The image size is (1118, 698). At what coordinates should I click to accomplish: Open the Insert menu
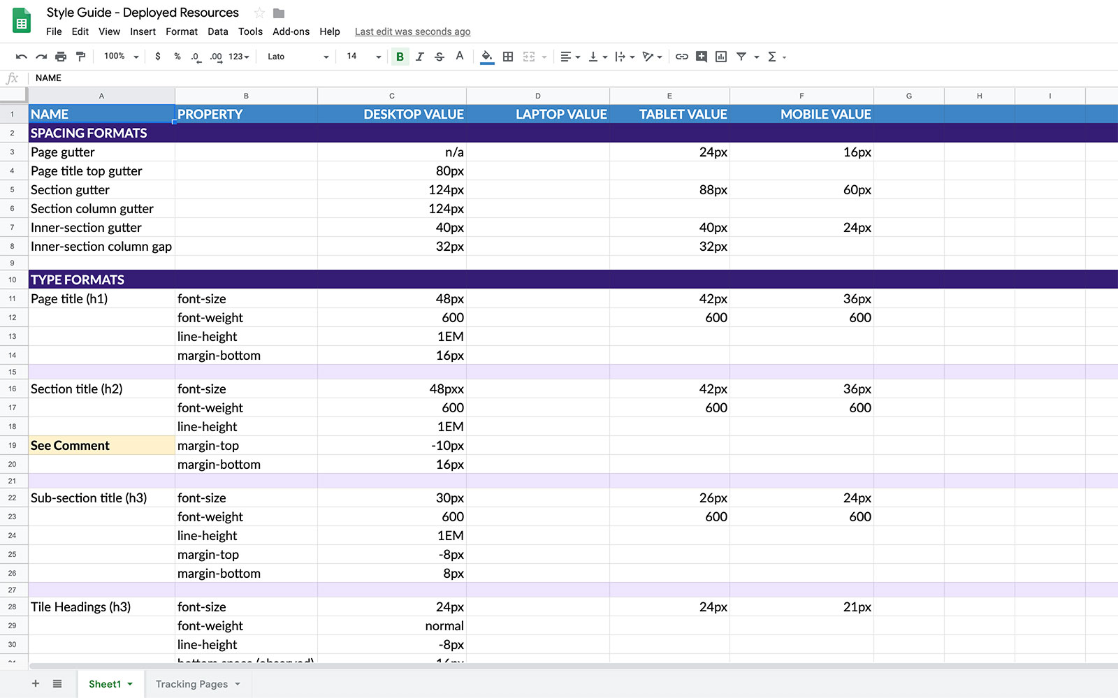(143, 31)
